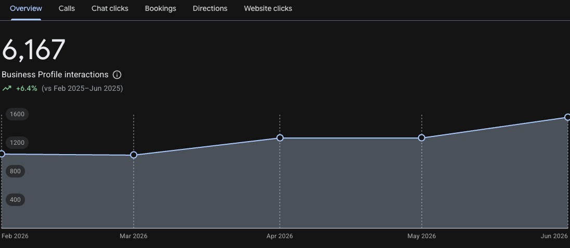This screenshot has width=570, height=248.
Task: Click the Mar 2026 axis label
Action: coord(134,236)
